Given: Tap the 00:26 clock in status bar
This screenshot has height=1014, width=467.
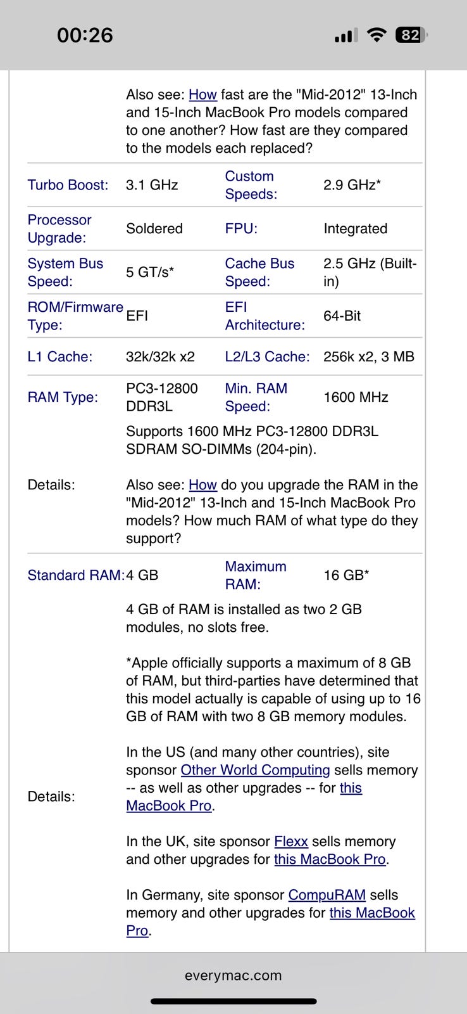Looking at the screenshot, I should point(85,35).
